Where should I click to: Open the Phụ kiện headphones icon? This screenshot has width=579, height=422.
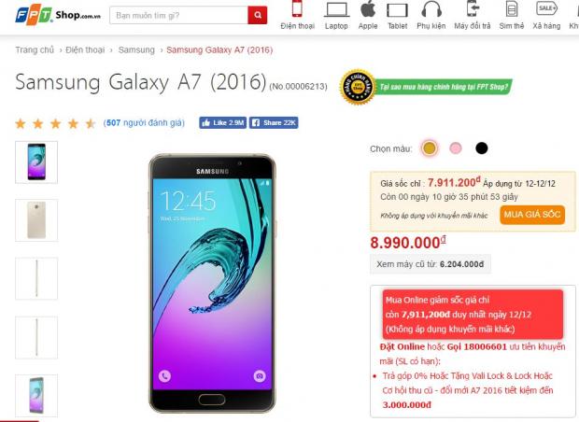(431, 8)
